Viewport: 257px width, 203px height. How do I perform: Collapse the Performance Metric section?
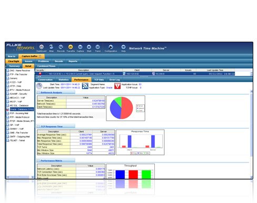click(38, 161)
